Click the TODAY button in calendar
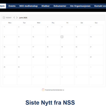This screenshot has height=106, width=106. (x=9, y=18)
